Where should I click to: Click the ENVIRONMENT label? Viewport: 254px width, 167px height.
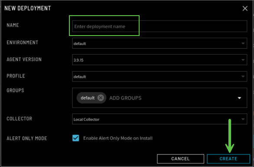pos(23,43)
